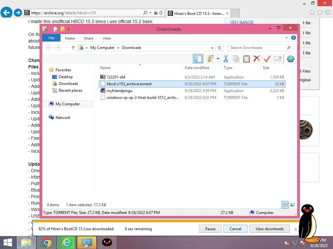Image resolution: width=333 pixels, height=249 pixels.
Task: Click the Rename icon in toolbar
Action: point(278,59)
